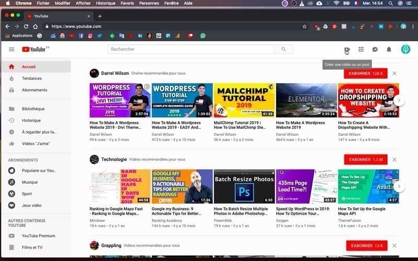Open the WhatsApp bookmark icon
This screenshot has height=261, width=418.
pos(203,35)
